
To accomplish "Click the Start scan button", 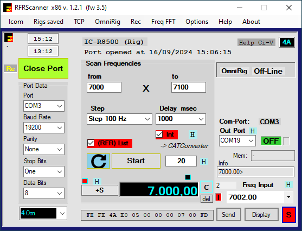I will 136,161.
